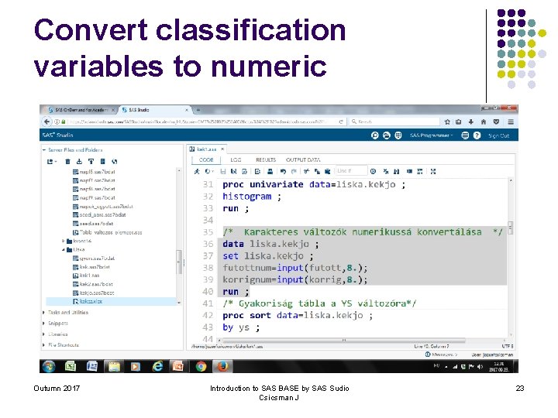Open a new browser tab with plus
Image resolution: width=558 pixels, height=418 pixels.
(x=198, y=110)
